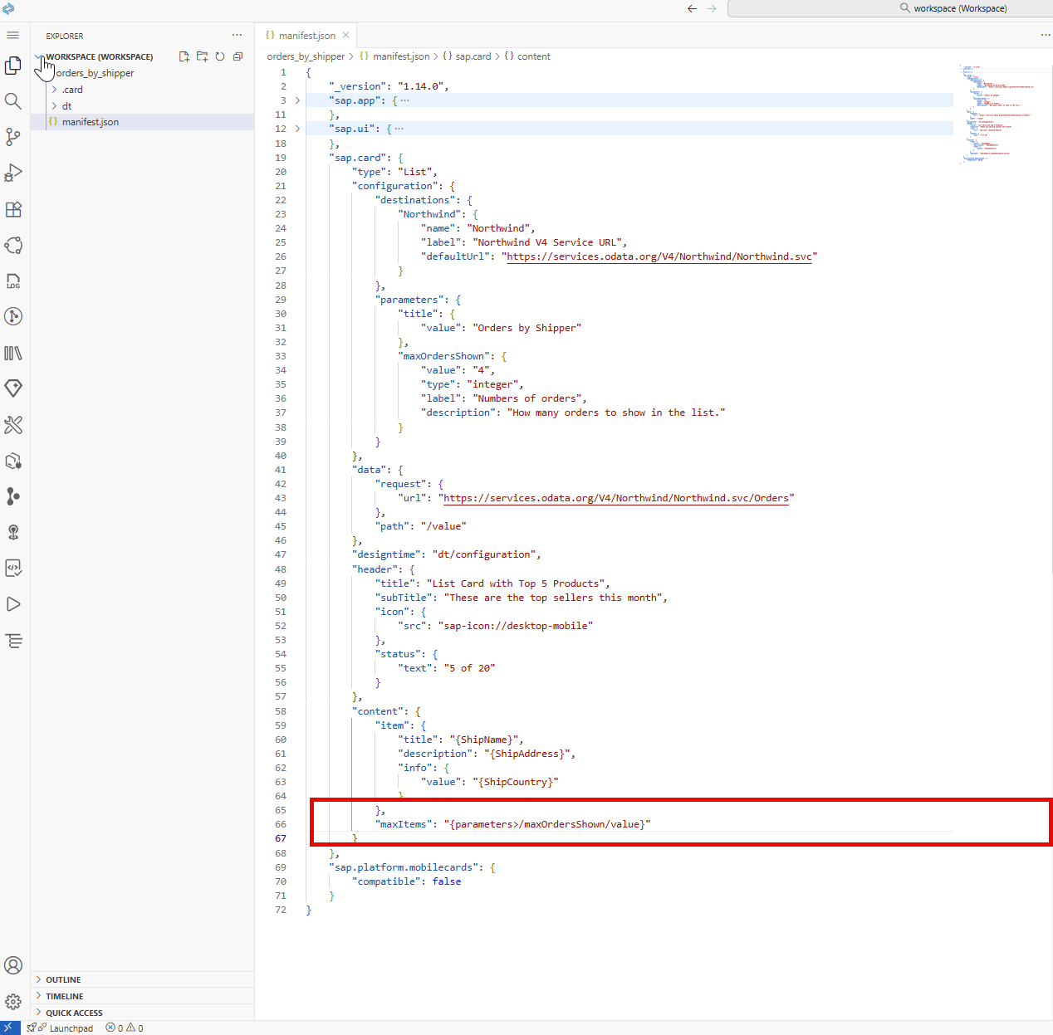Open the wrench and screwdriver tools icon
Image resolution: width=1053 pixels, height=1035 pixels.
[x=13, y=425]
